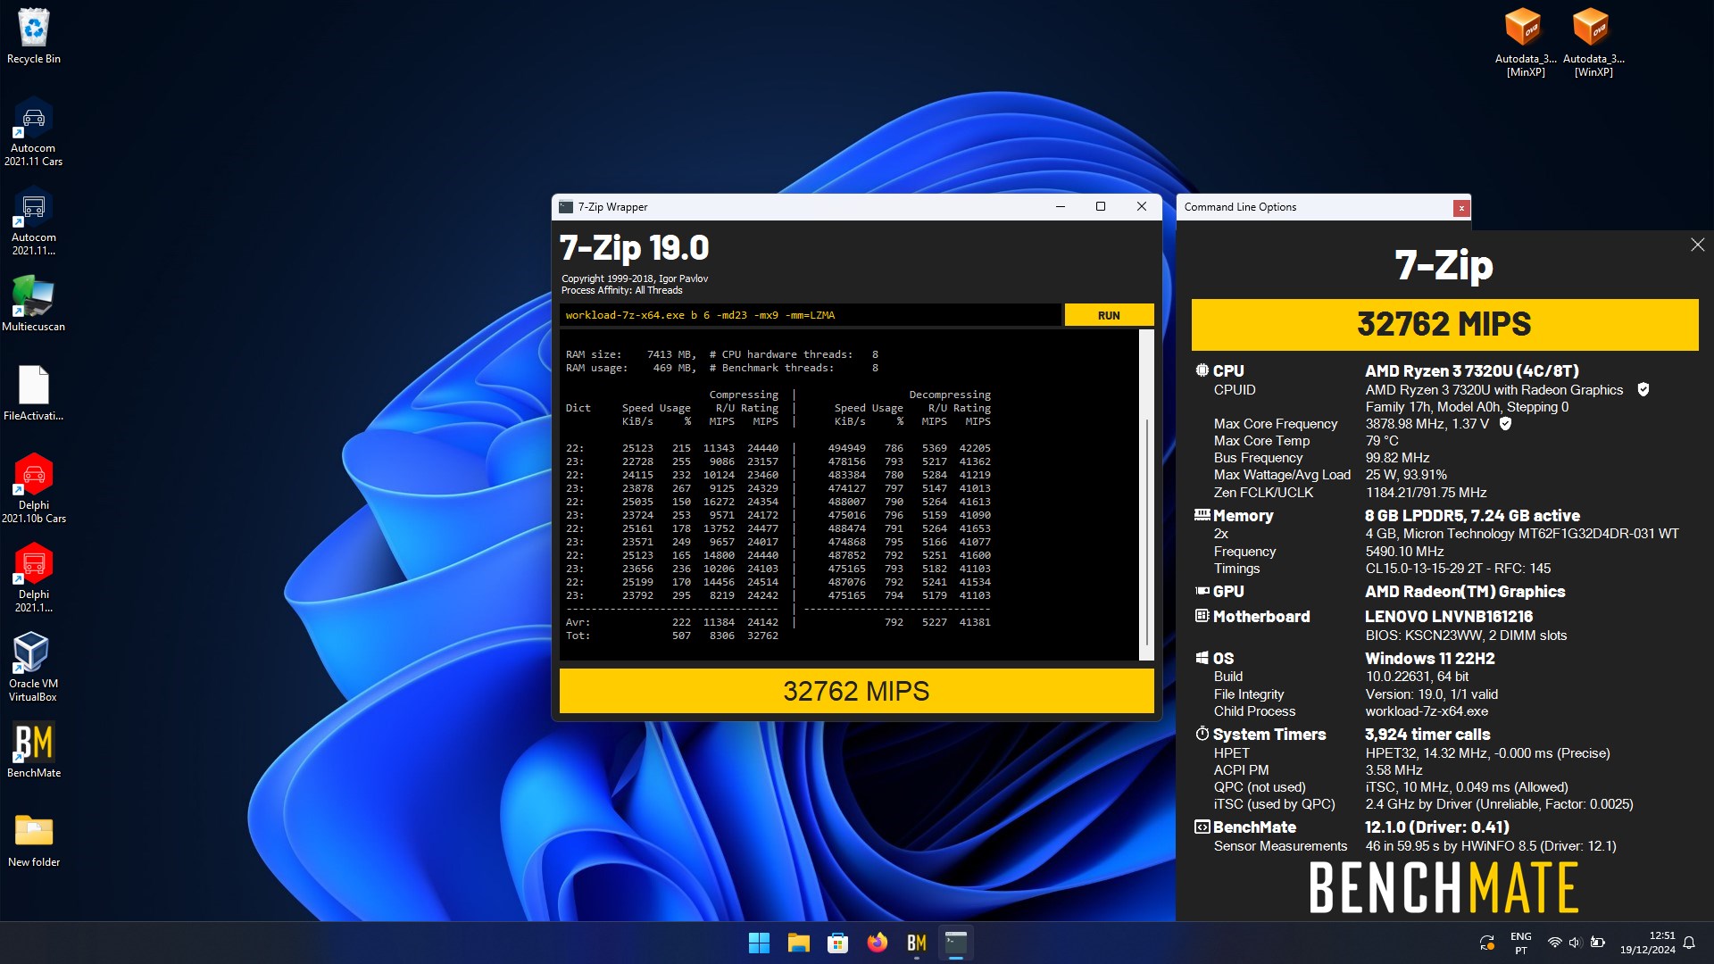Click the yellow RUN button

coord(1109,315)
